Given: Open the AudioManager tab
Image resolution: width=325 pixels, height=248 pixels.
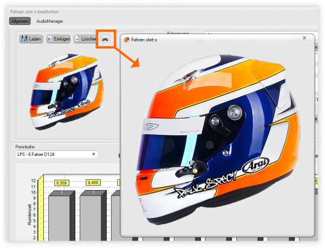Looking at the screenshot, I should (50, 22).
